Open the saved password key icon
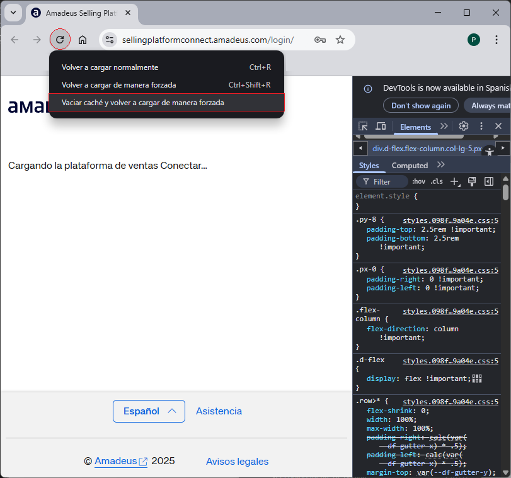511x478 pixels. pyautogui.click(x=320, y=40)
